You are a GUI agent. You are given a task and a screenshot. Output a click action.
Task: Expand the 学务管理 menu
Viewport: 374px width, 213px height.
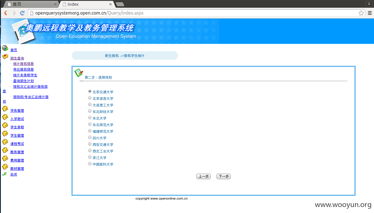pyautogui.click(x=17, y=111)
